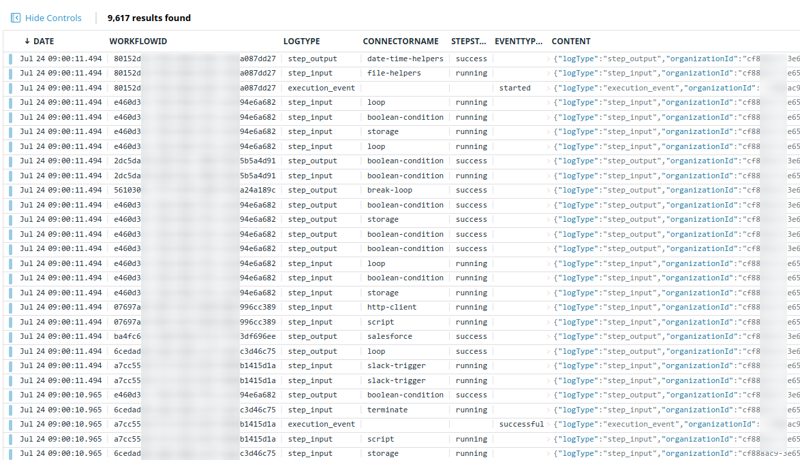The image size is (800, 460).
Task: Click status indicator of http-client row
Action: pyautogui.click(x=10, y=308)
